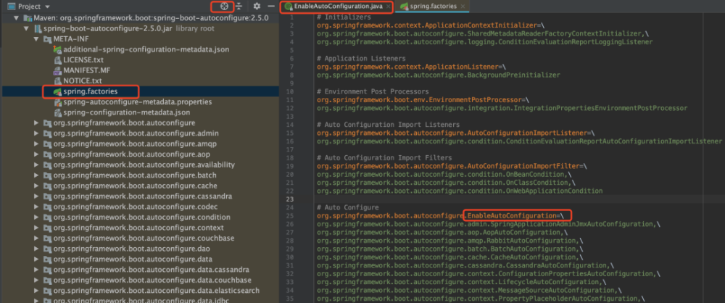Click the collapse/expand all toolbar icon
The height and width of the screenshot is (303, 725).
pos(239,7)
